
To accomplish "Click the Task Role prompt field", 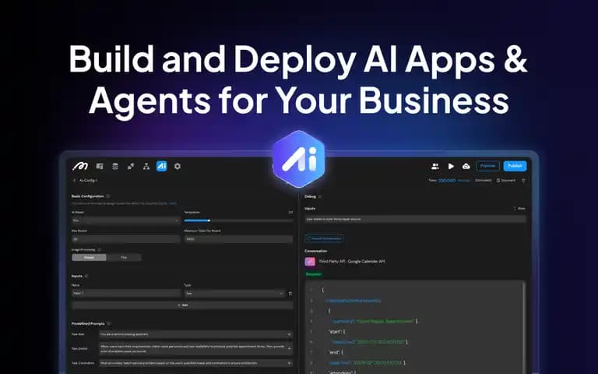I will tap(195, 334).
